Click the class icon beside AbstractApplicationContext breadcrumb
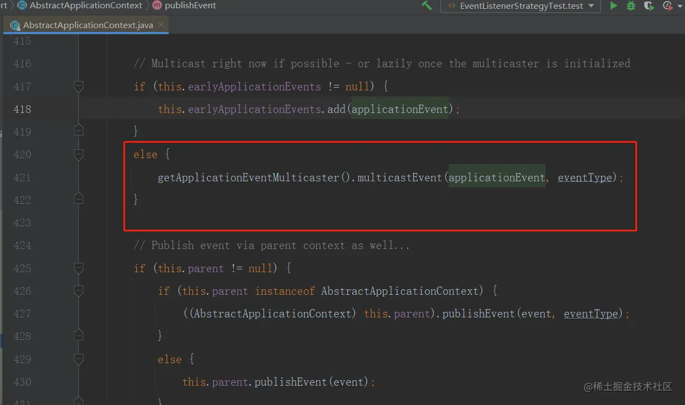The width and height of the screenshot is (685, 405). pyautogui.click(x=22, y=6)
